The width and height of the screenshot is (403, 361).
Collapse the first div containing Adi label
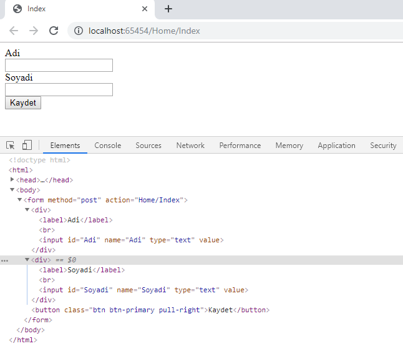click(x=27, y=210)
